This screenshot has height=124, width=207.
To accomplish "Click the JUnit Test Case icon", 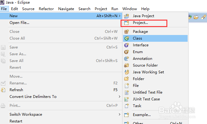I will coord(126,99).
